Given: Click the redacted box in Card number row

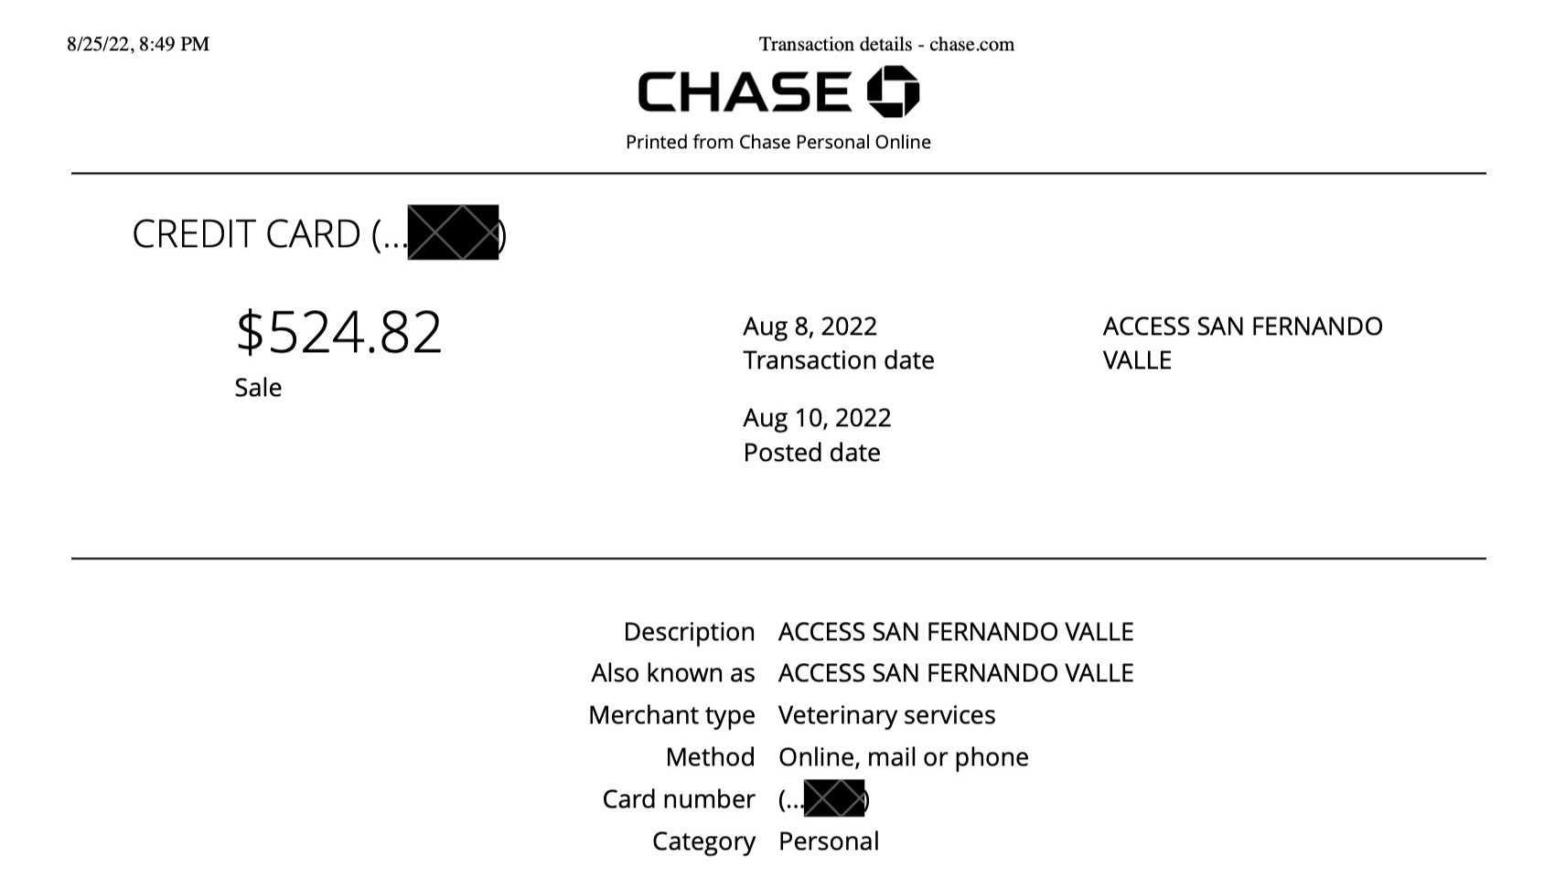Looking at the screenshot, I should tap(833, 798).
